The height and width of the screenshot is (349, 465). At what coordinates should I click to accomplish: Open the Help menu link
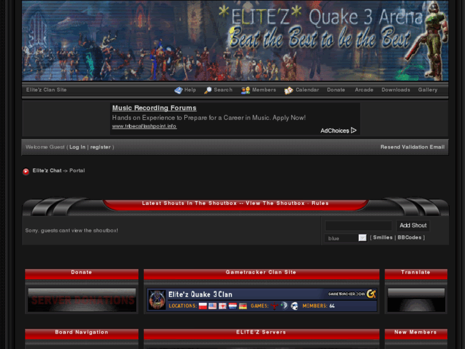pos(190,90)
